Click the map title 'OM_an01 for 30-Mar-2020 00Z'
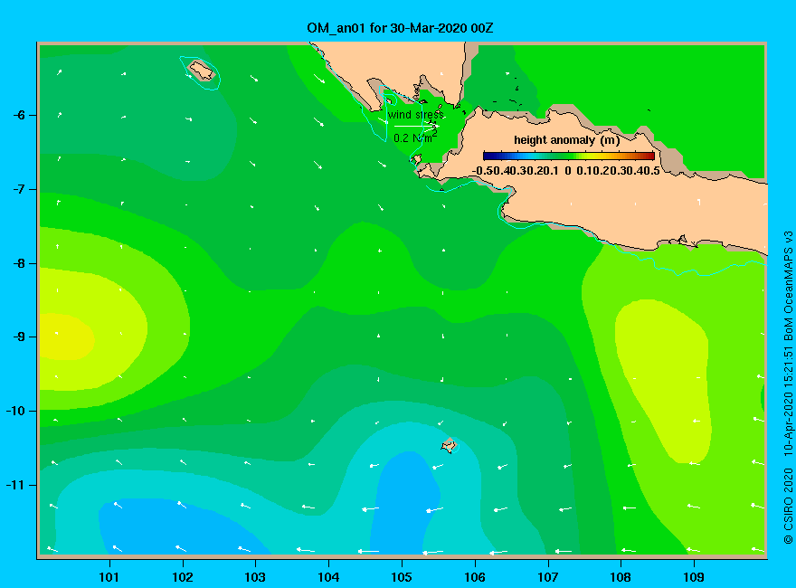 pyautogui.click(x=400, y=28)
